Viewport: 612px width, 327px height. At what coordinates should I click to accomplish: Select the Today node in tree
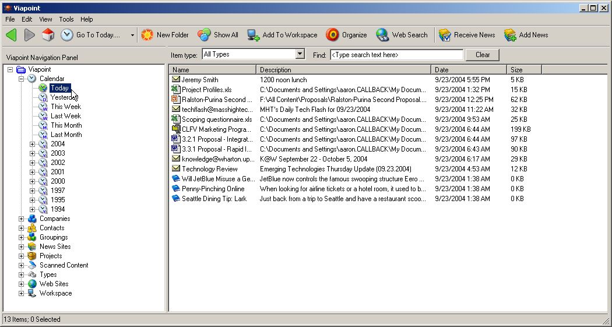click(59, 88)
